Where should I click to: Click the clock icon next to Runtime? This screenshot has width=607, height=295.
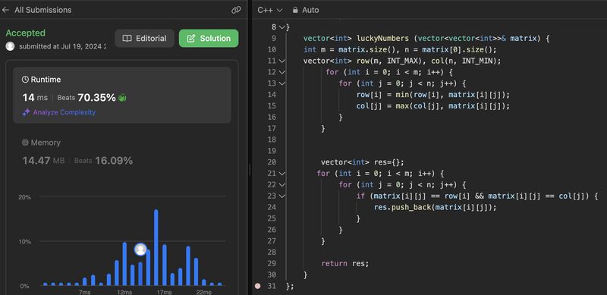click(25, 80)
